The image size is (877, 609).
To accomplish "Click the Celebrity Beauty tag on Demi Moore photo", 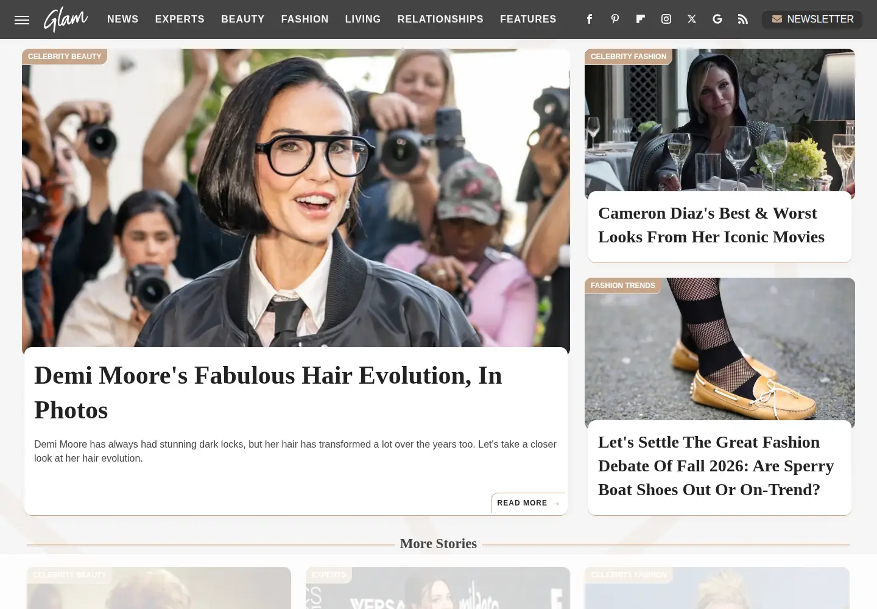I will click(65, 57).
